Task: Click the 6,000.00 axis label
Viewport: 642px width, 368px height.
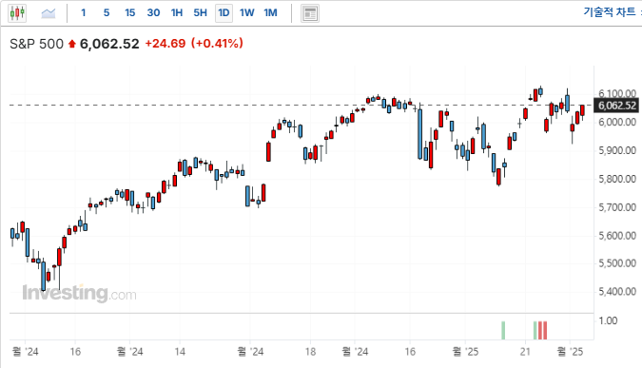Action: (x=617, y=122)
